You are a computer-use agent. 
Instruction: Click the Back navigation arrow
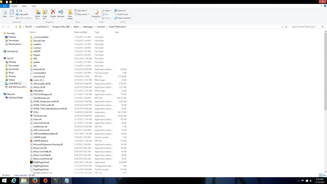pyautogui.click(x=3, y=27)
